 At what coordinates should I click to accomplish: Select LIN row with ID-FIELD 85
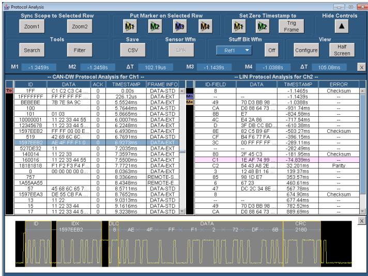[x=277, y=177]
